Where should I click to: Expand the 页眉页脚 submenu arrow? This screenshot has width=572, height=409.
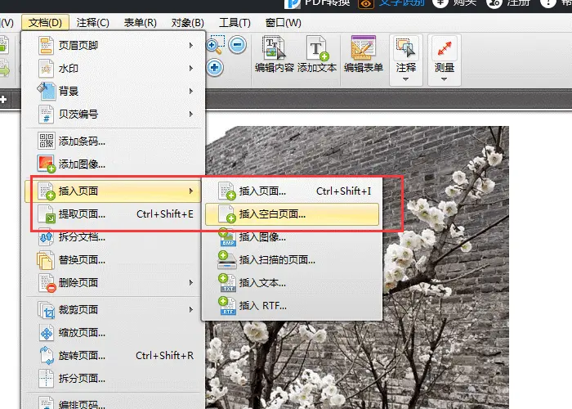pyautogui.click(x=191, y=45)
